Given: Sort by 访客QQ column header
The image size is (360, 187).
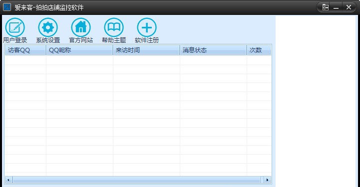Looking at the screenshot, I should 25,50.
